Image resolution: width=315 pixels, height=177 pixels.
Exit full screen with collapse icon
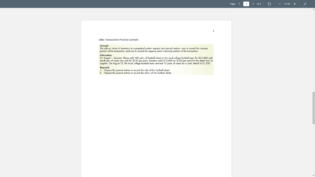pyautogui.click(x=305, y=4)
